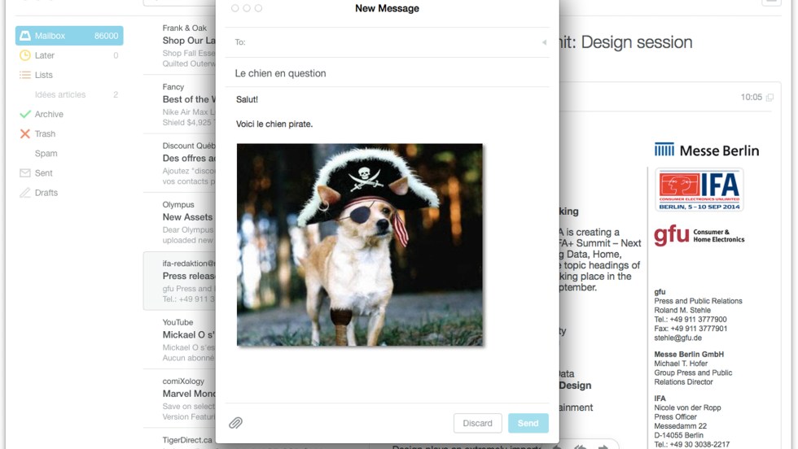
Task: Select the Lists icon in sidebar
Action: click(x=25, y=75)
